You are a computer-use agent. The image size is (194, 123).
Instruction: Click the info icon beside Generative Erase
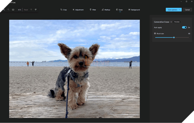pyautogui.click(x=171, y=22)
